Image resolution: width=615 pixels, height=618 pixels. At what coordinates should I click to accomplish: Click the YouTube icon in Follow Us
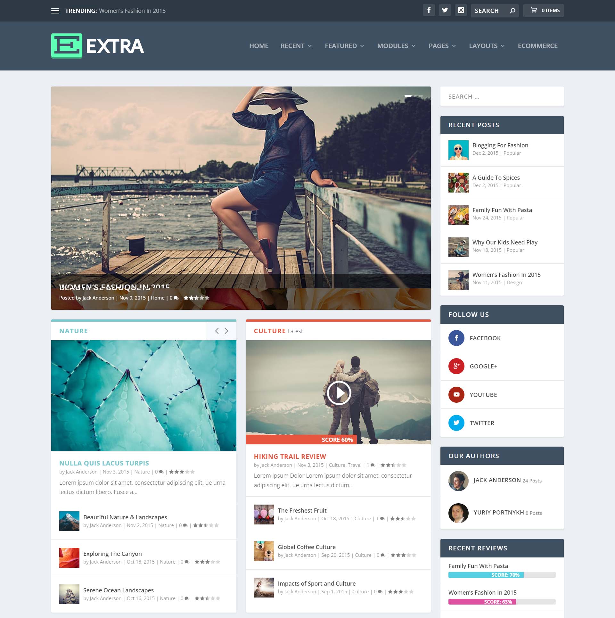(x=457, y=394)
